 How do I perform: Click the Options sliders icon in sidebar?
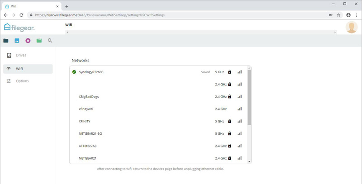tap(9, 81)
